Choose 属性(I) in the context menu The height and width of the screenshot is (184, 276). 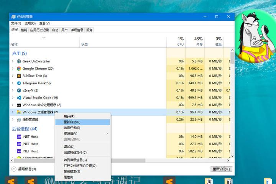click(83, 177)
